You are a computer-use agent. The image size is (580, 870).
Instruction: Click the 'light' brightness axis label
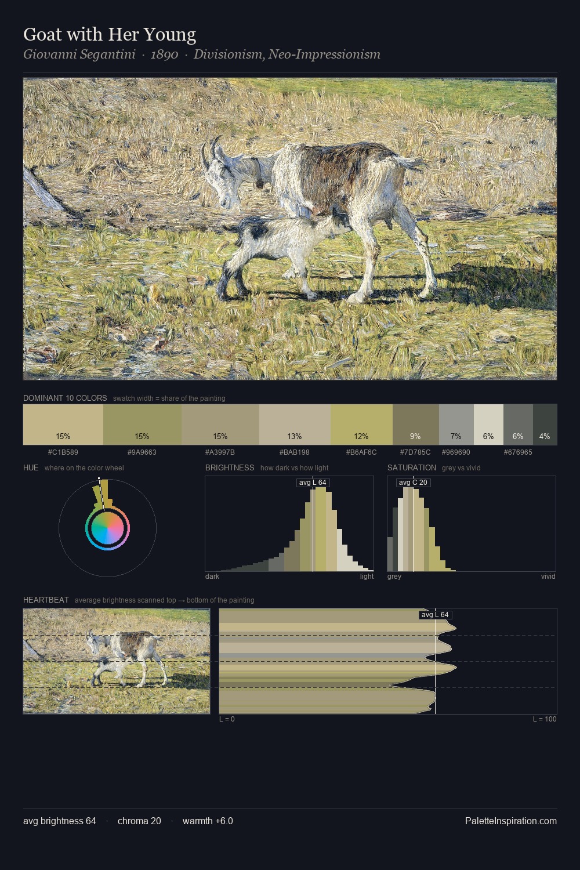point(367,577)
